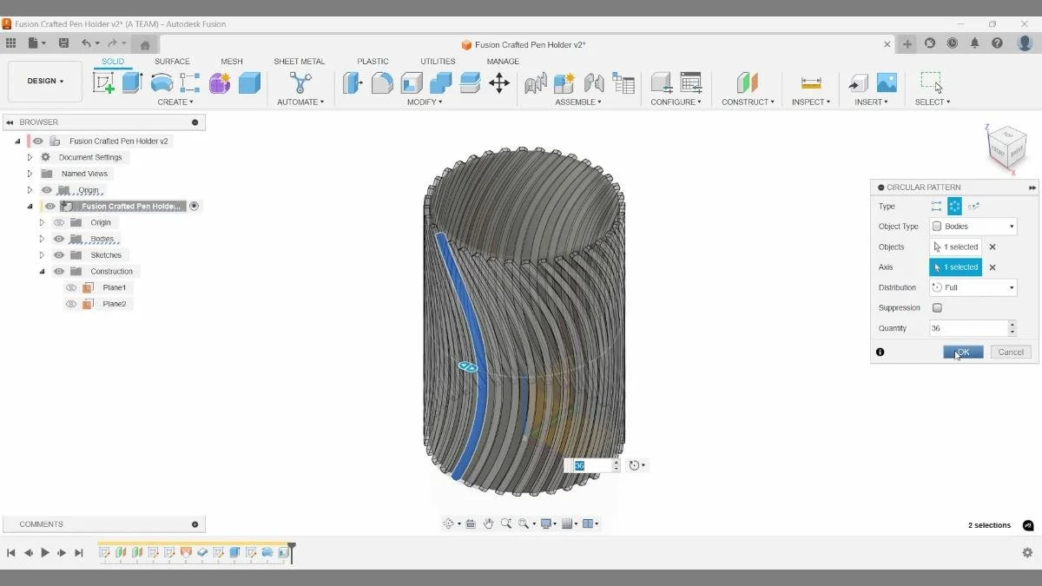Click Cancel in the Circular Pattern dialog
Image resolution: width=1042 pixels, height=586 pixels.
tap(1010, 352)
